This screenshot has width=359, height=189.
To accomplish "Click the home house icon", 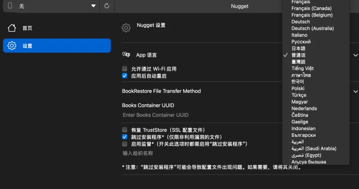I will pyautogui.click(x=12, y=28).
